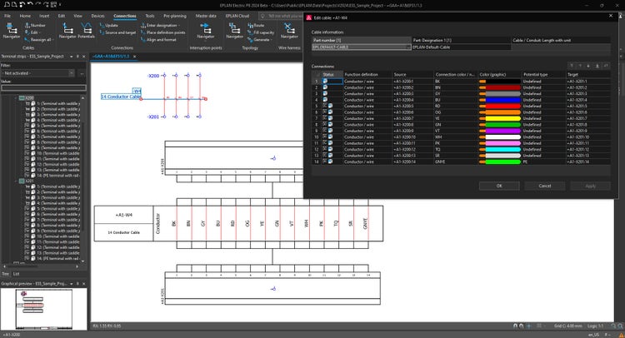
Task: Click Source and target command
Action: point(120,32)
